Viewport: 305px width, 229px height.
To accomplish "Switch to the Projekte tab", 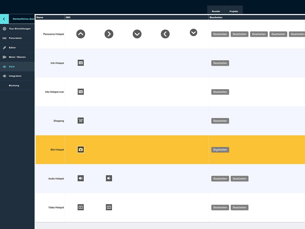I will (x=234, y=11).
